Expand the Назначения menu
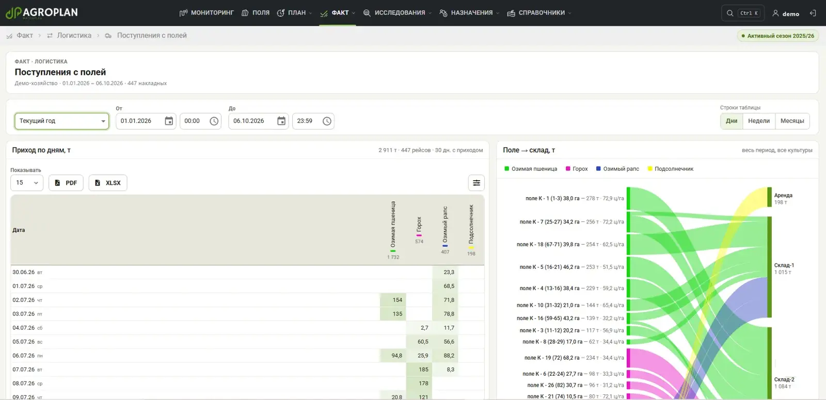 pos(469,13)
